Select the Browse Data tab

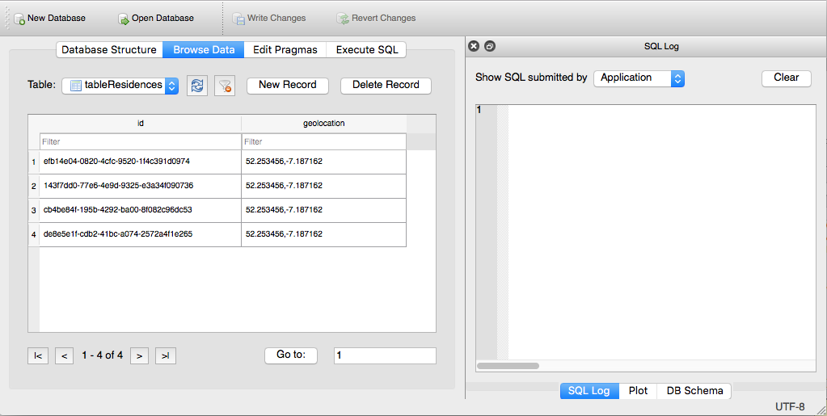pos(204,49)
